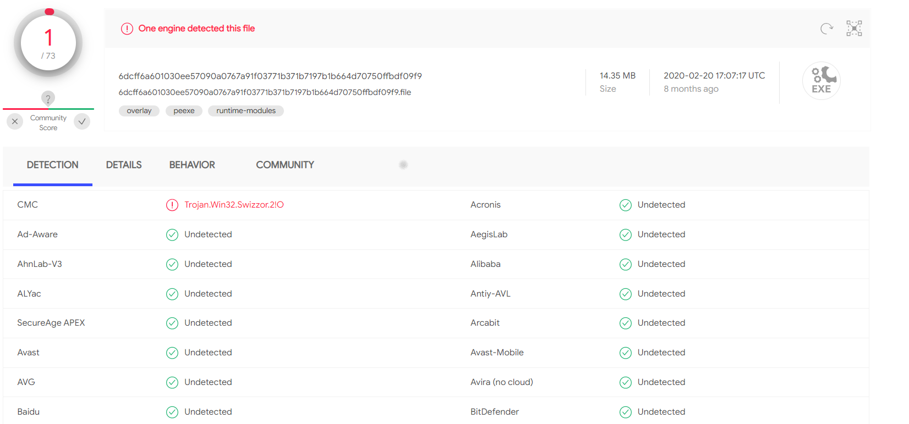Viewport: 909px width, 424px height.
Task: Click the 'SecureAge APEX' engine name
Action: coord(51,323)
